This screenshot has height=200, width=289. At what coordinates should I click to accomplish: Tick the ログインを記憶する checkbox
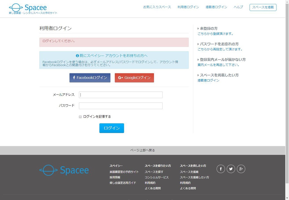click(x=80, y=117)
